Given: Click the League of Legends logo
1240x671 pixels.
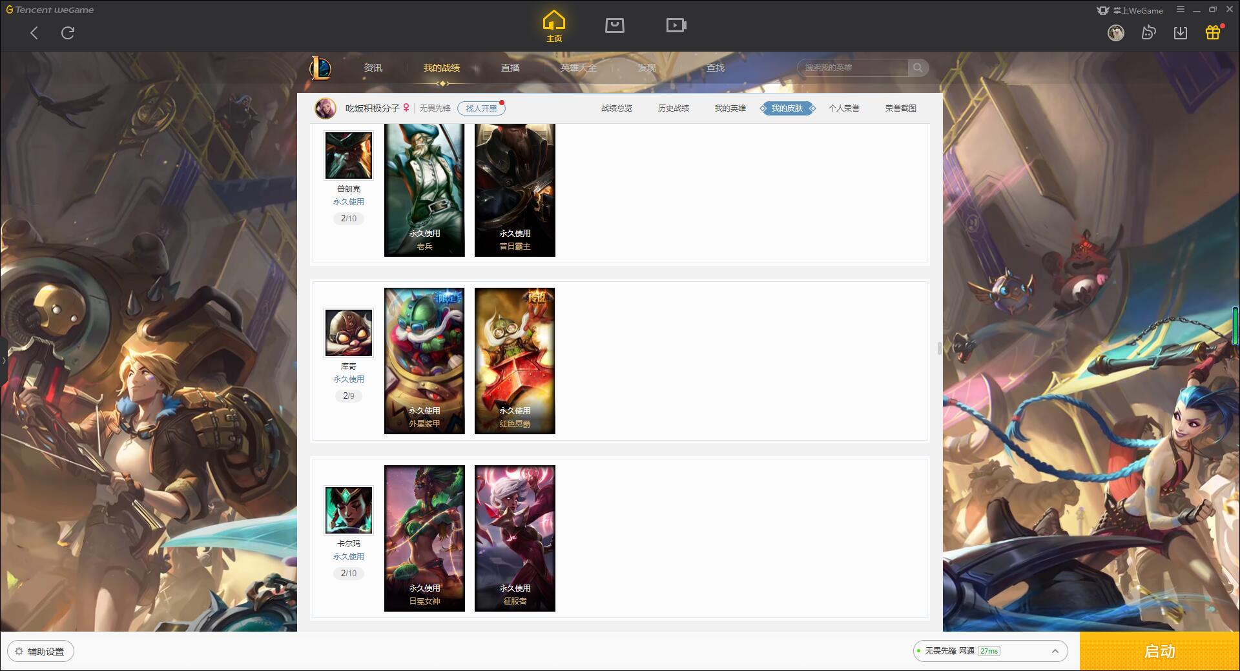Looking at the screenshot, I should [x=320, y=68].
